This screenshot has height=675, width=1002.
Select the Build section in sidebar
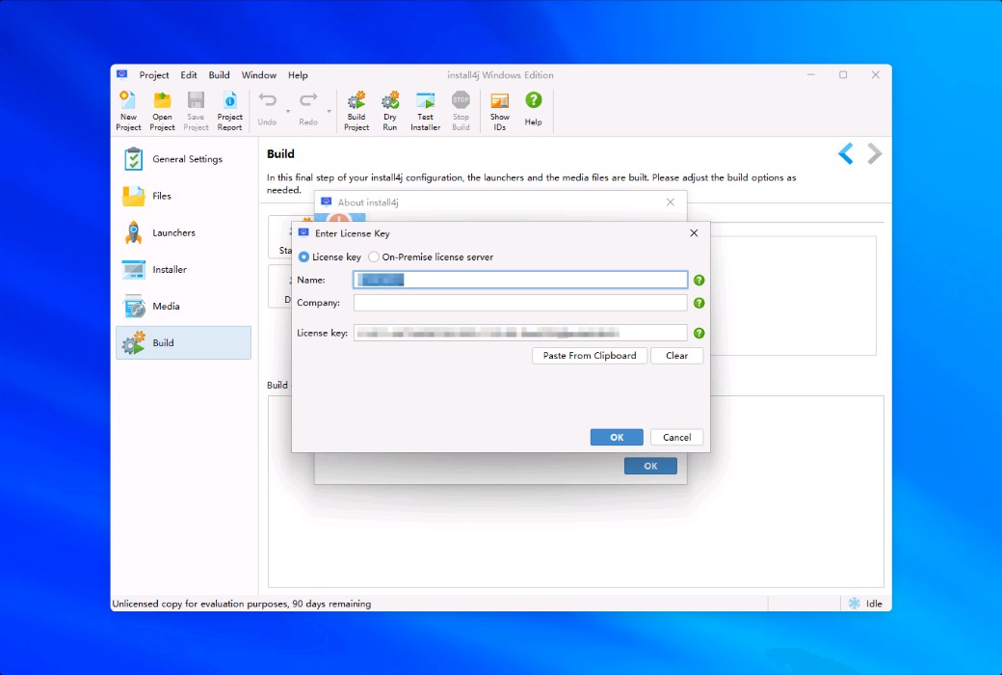click(x=183, y=343)
